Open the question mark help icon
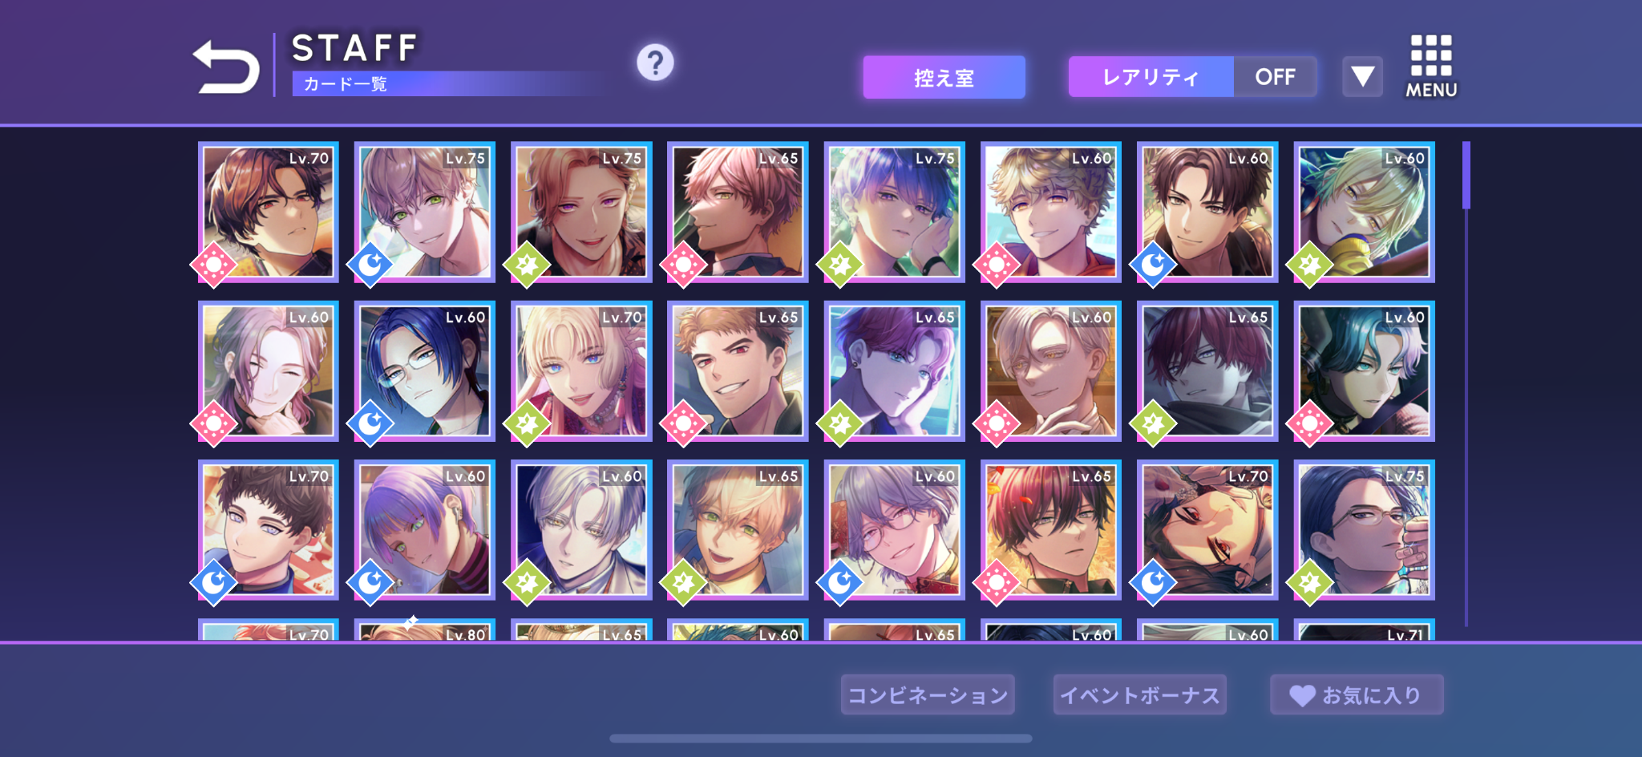 655,63
